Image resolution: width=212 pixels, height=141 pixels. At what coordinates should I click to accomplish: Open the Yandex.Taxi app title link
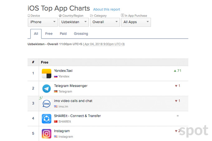coord(63,71)
